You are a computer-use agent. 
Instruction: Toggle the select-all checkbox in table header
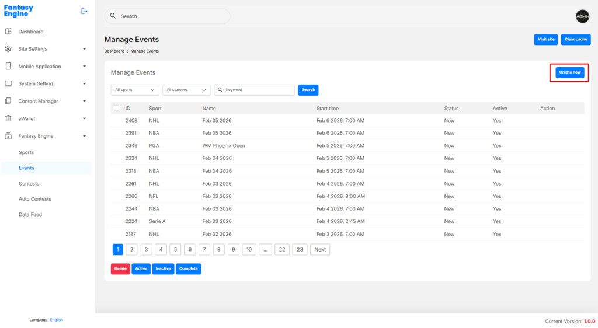coord(117,108)
